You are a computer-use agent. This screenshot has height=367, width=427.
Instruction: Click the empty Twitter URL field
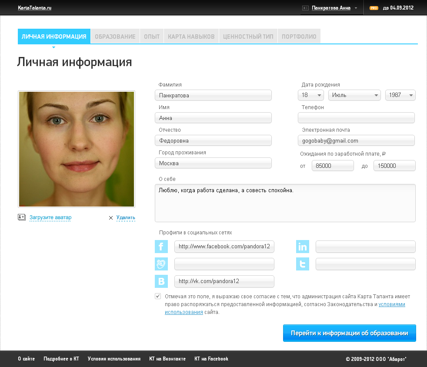[x=365, y=264]
